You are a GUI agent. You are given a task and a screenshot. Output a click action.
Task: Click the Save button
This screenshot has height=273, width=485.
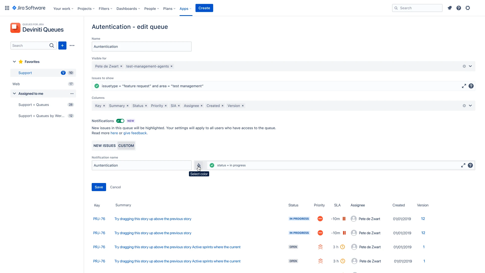pos(99,187)
